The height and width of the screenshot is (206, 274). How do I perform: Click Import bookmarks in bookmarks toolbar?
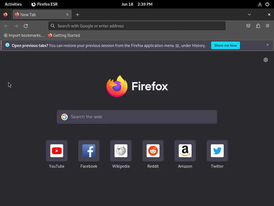[24, 35]
